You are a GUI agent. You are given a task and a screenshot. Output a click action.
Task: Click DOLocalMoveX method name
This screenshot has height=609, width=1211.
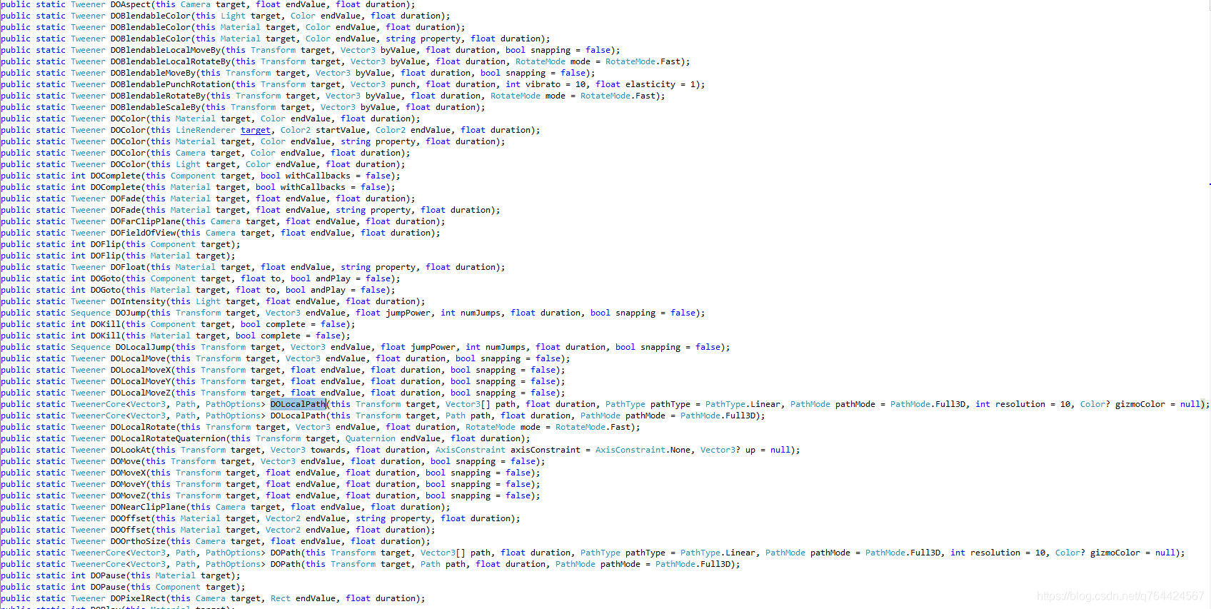[141, 370]
